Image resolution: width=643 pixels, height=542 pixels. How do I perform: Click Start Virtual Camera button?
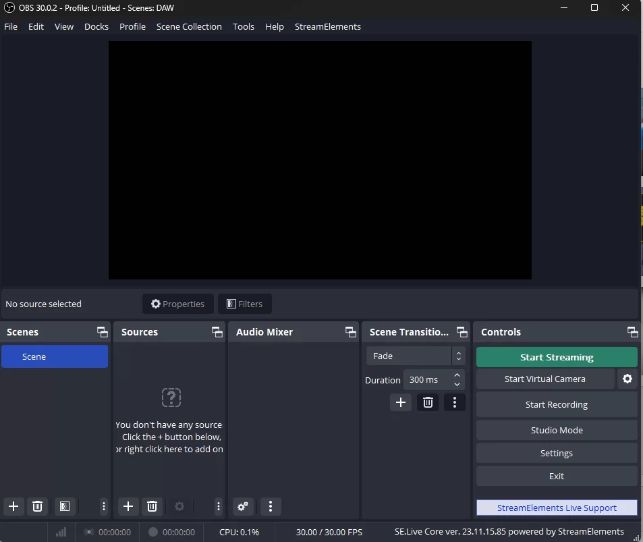pyautogui.click(x=545, y=379)
